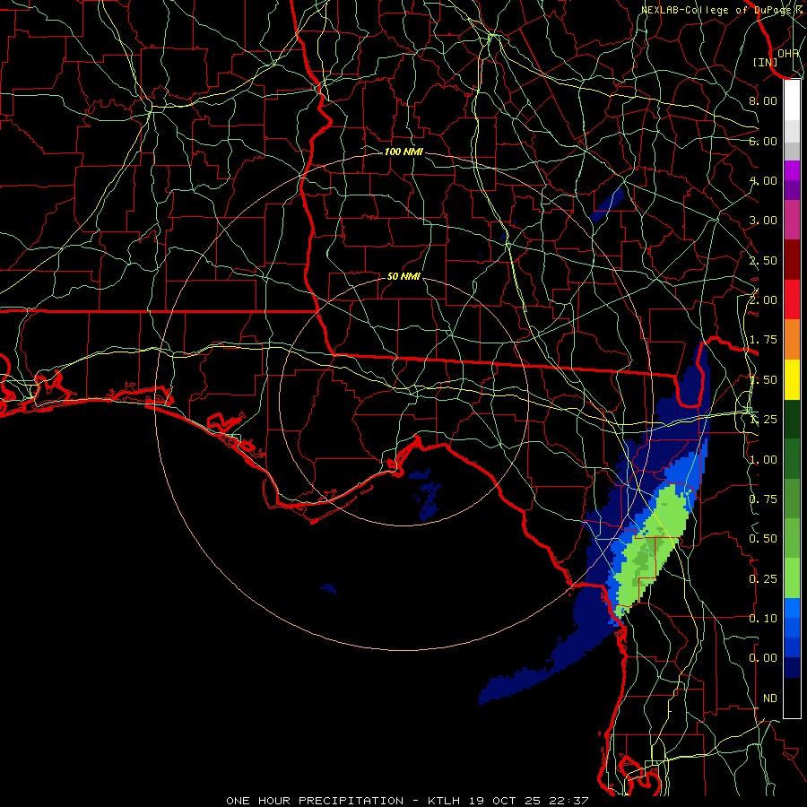Click the 0.50 legend value

click(763, 539)
